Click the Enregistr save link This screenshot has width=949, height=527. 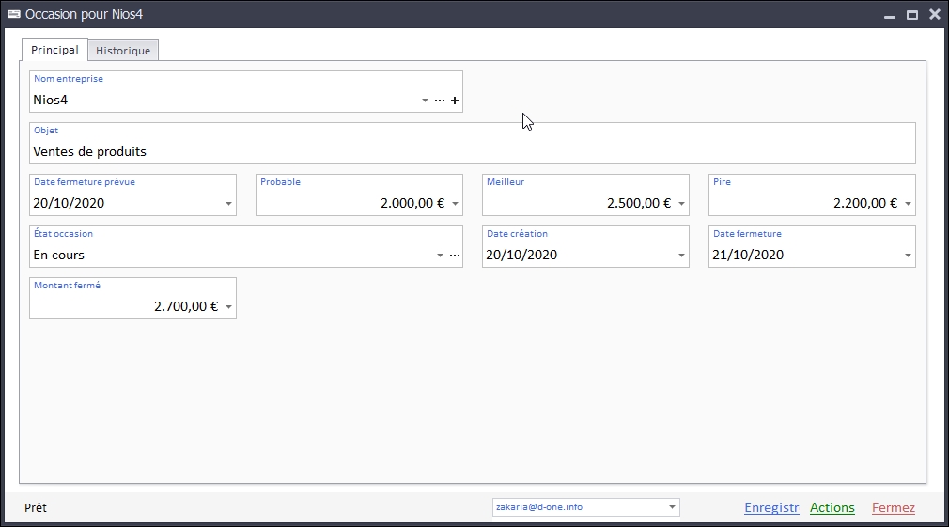tap(771, 508)
